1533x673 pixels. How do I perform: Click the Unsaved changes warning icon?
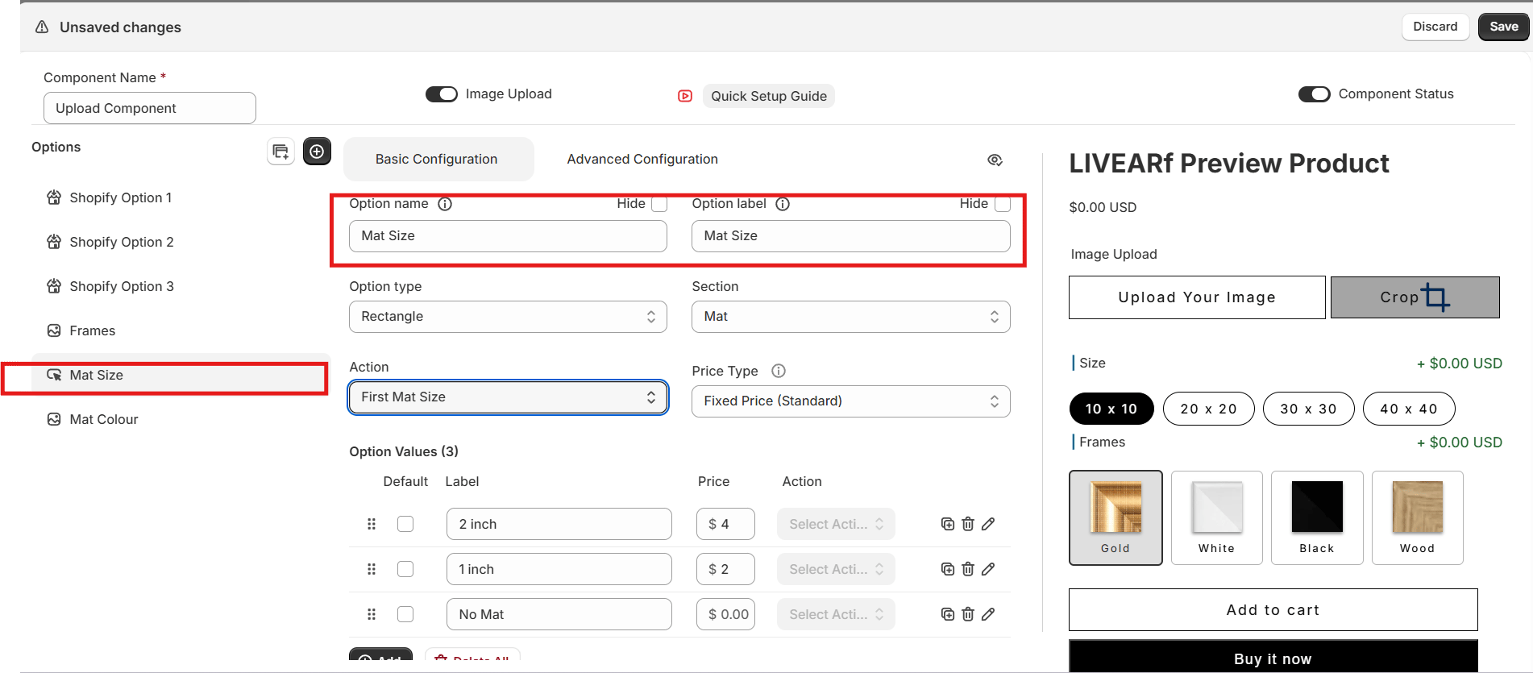pos(42,27)
